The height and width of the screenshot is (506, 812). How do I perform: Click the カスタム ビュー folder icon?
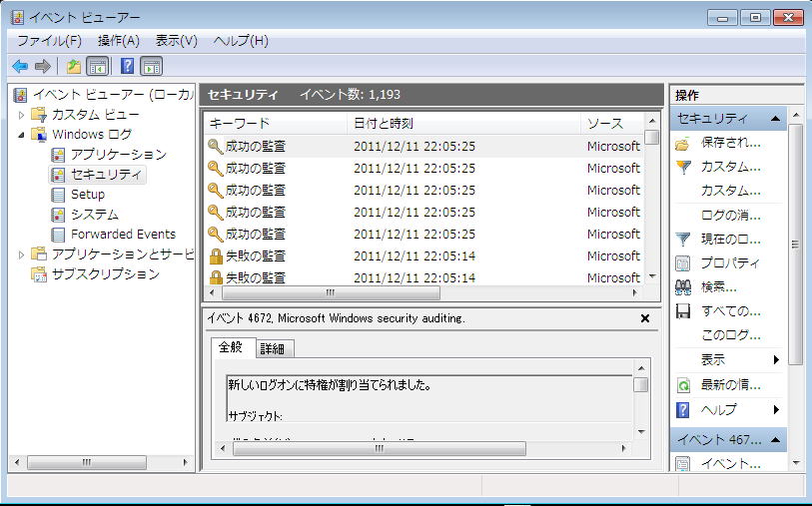pyautogui.click(x=39, y=115)
